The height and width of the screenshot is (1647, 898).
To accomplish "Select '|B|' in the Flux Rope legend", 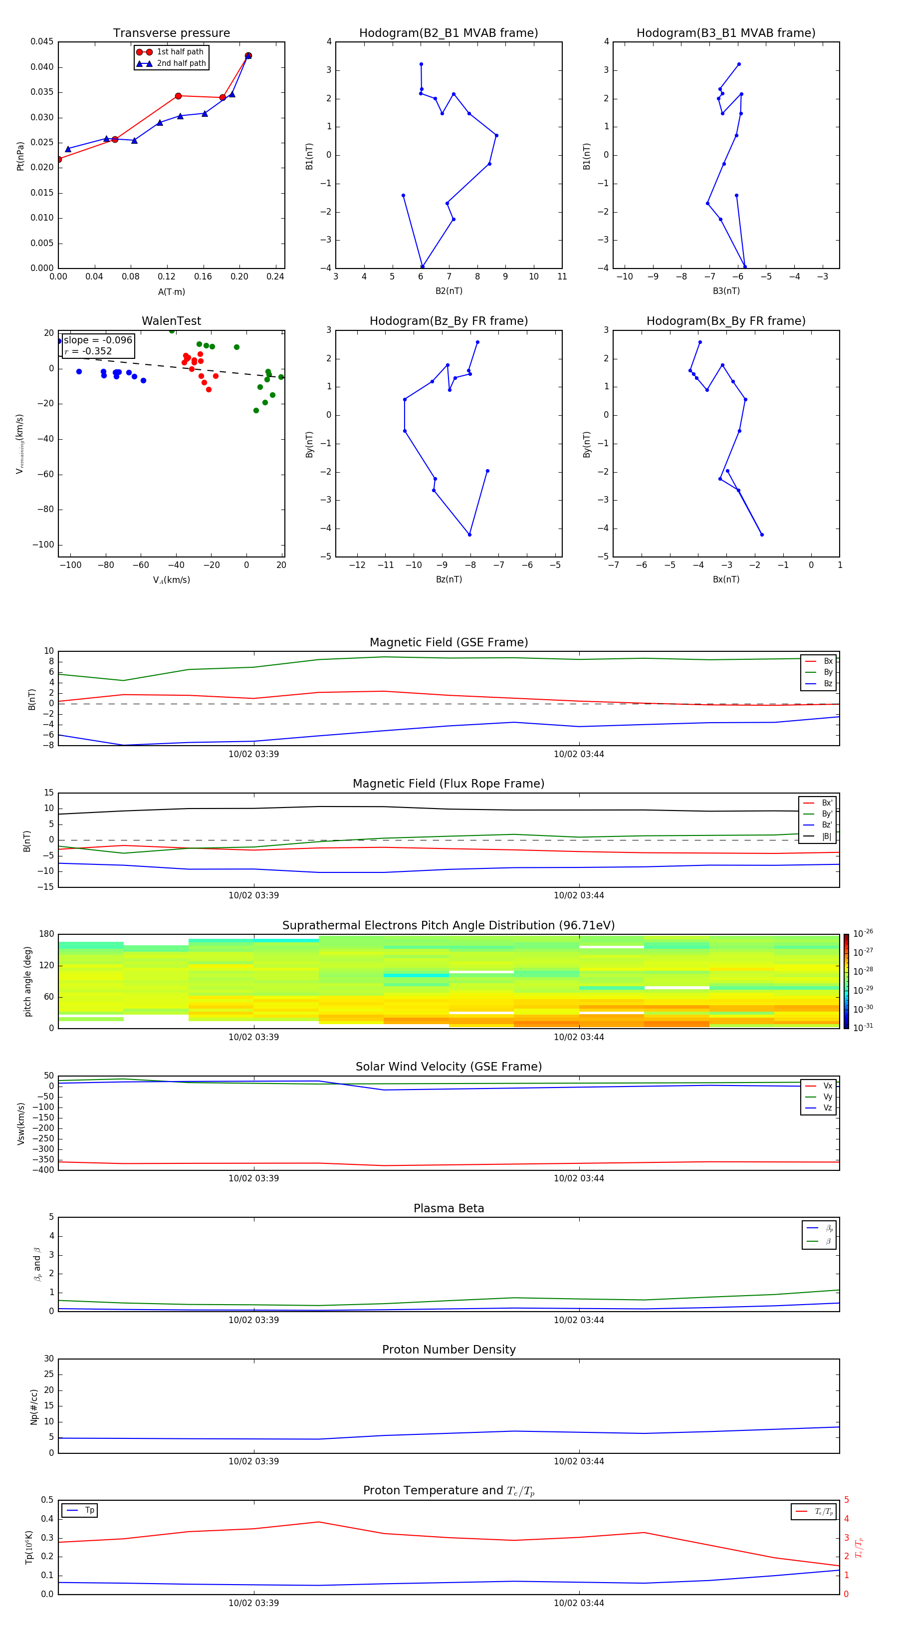I will coord(818,836).
